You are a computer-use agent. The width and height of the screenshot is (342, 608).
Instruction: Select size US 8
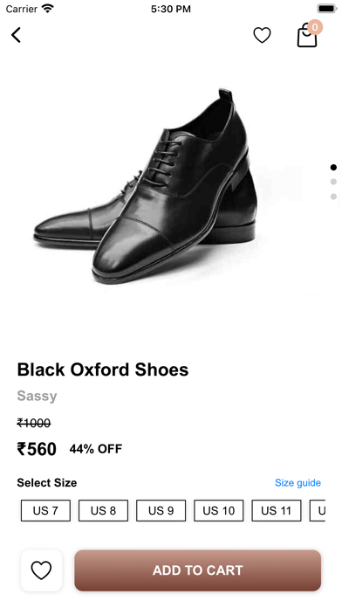104,510
